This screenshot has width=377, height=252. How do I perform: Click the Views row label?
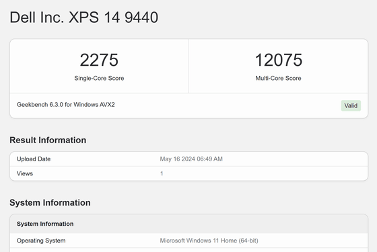[25, 173]
